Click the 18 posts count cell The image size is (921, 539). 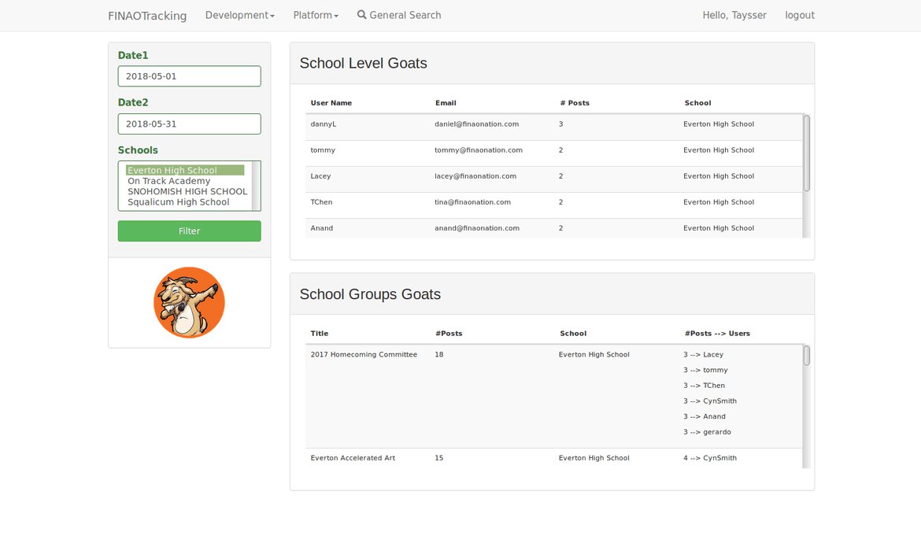click(438, 355)
